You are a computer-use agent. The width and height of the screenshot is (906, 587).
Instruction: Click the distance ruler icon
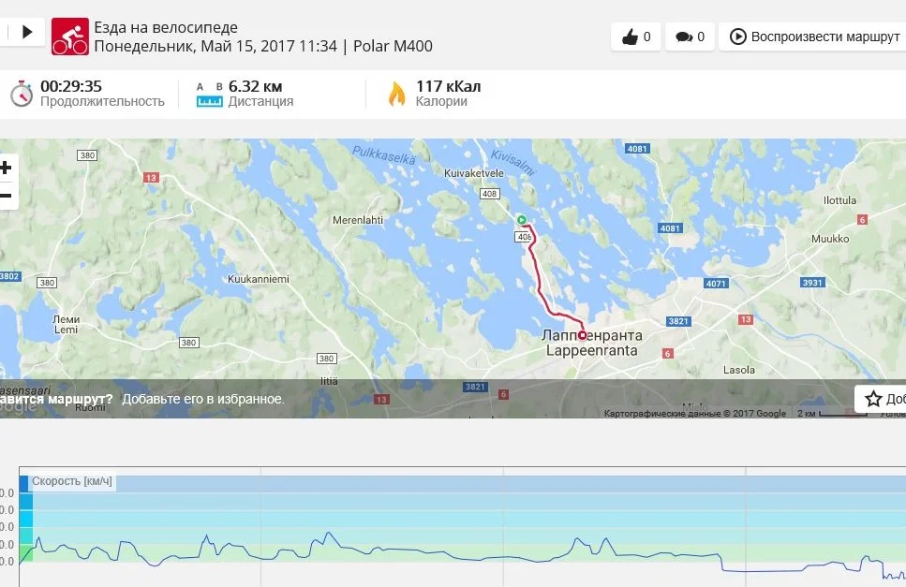coord(209,95)
